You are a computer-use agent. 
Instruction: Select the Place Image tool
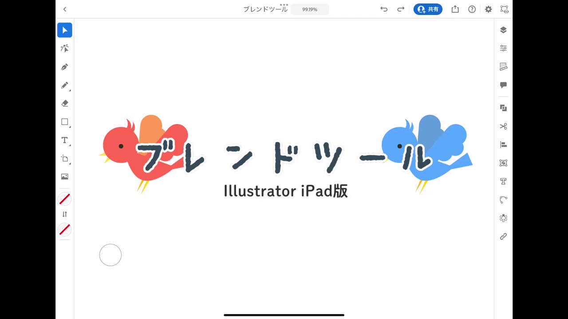65,176
